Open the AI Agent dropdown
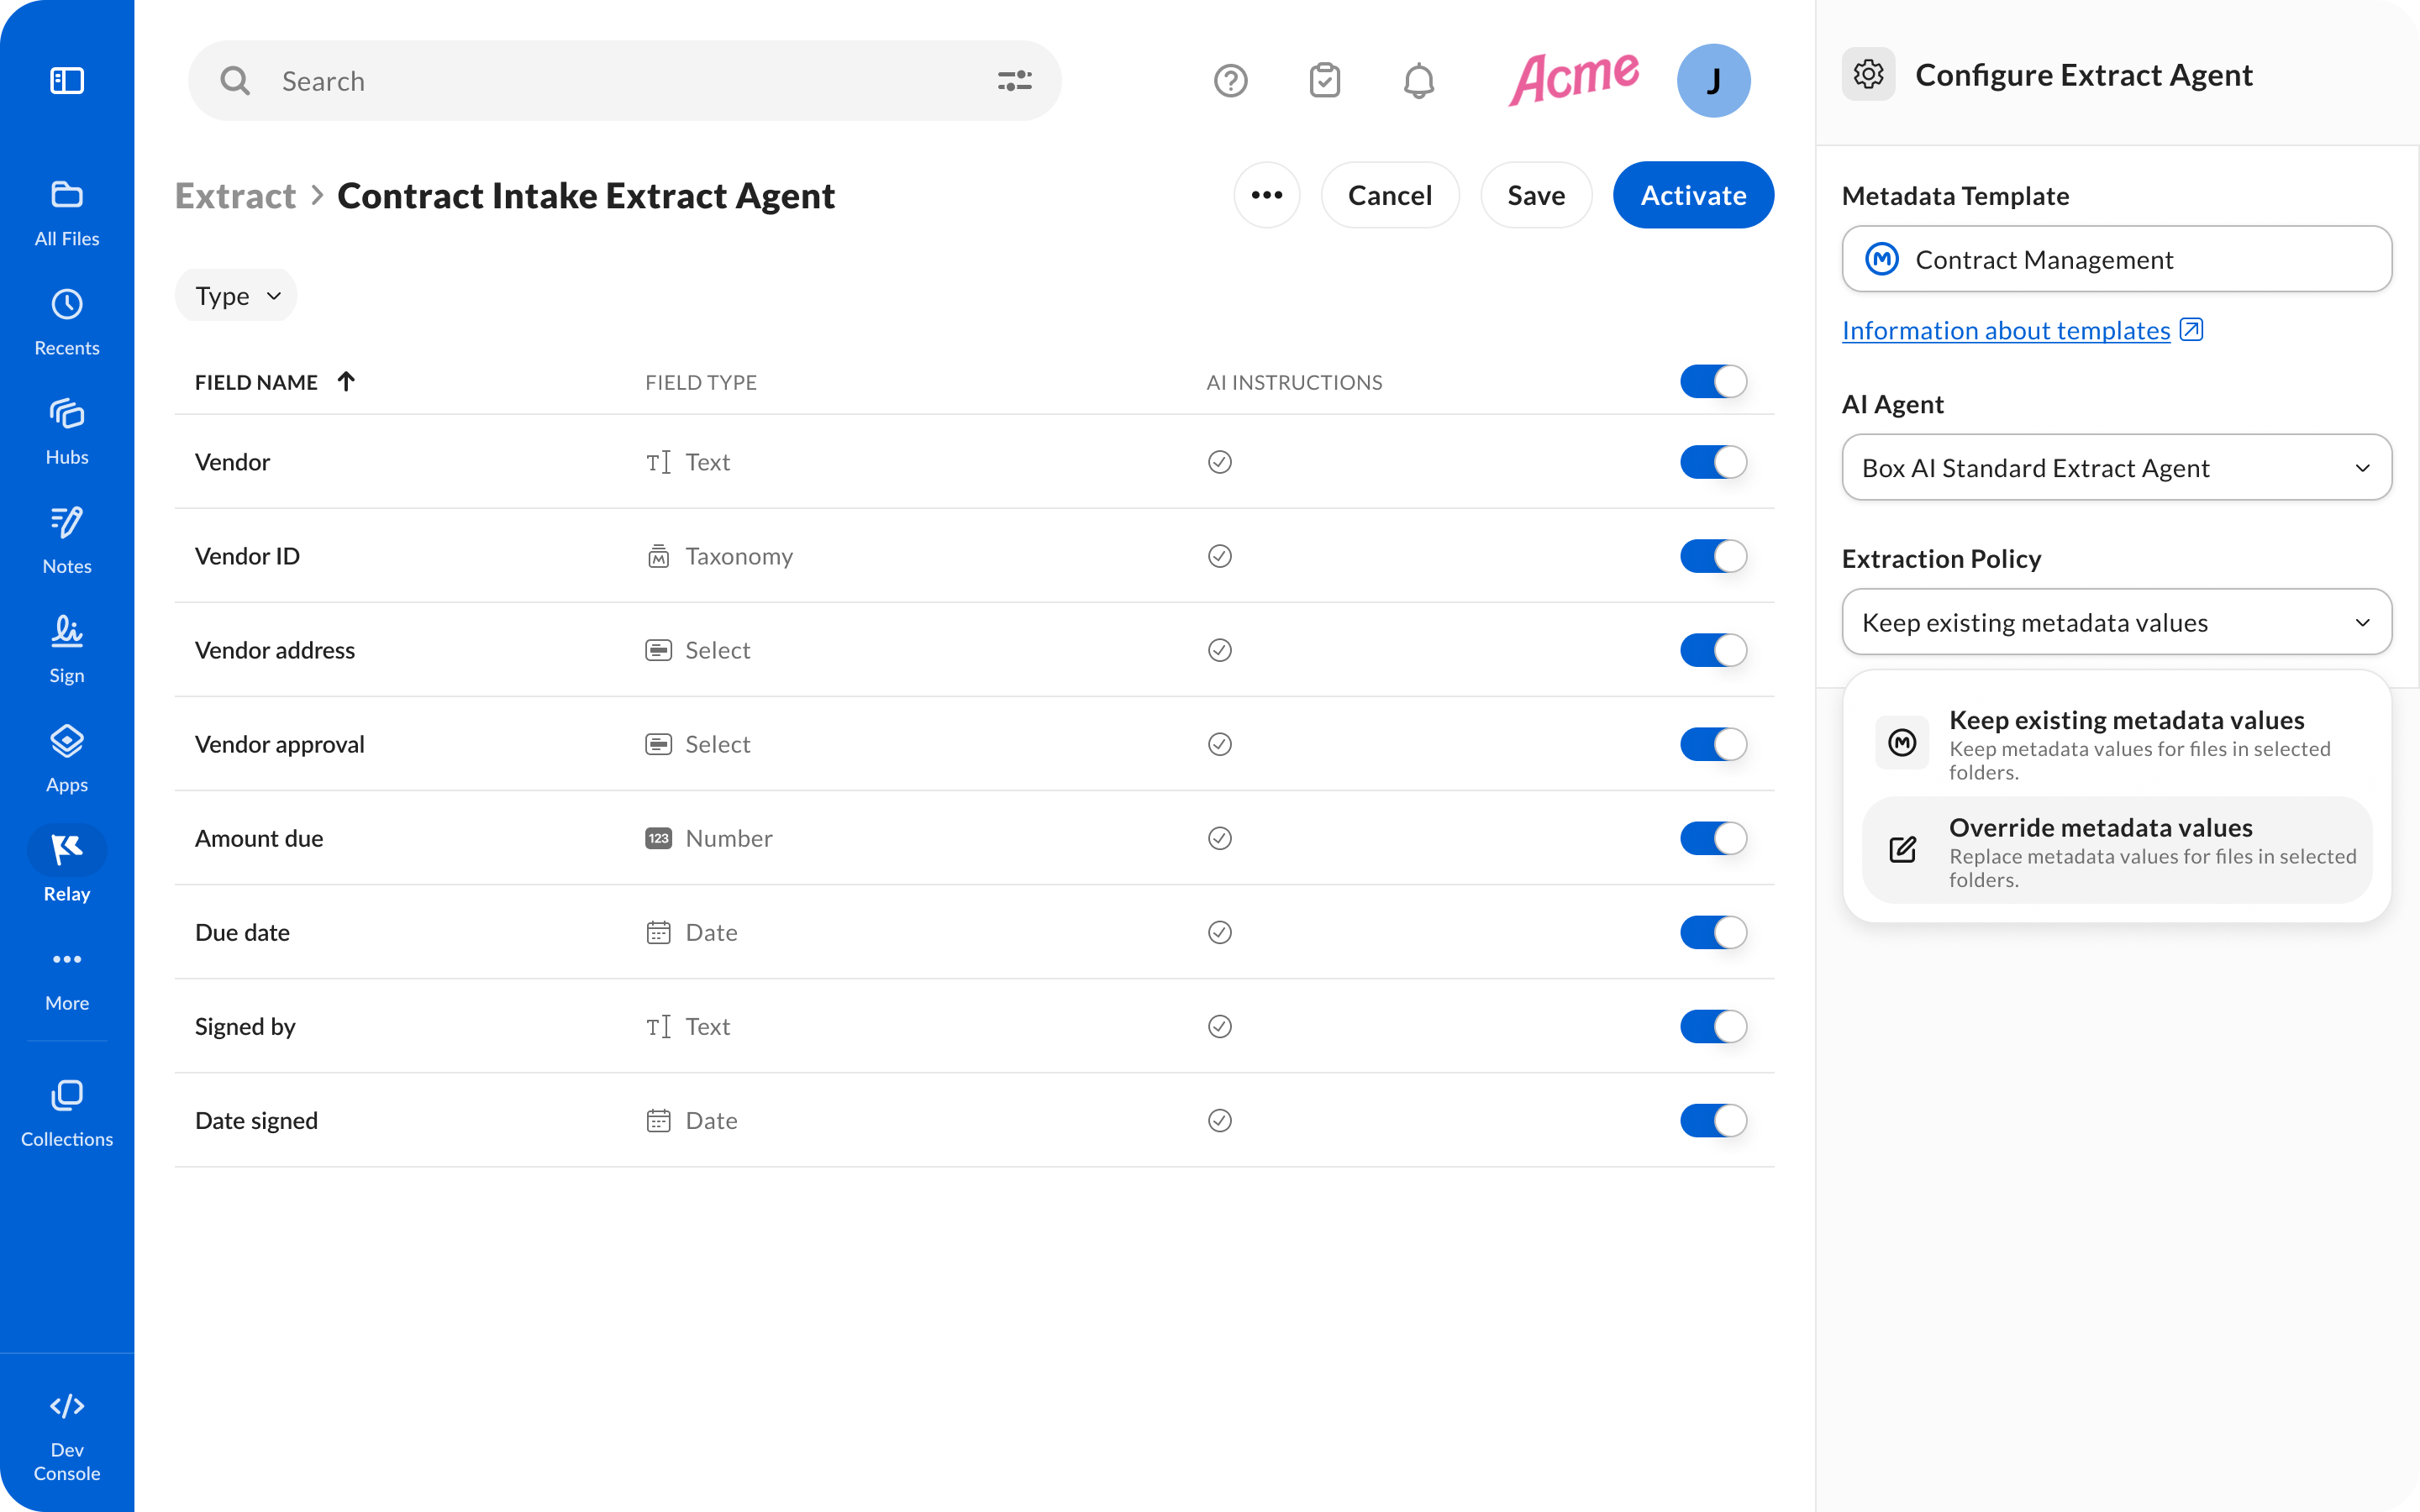Image resolution: width=2420 pixels, height=1512 pixels. [x=2116, y=467]
